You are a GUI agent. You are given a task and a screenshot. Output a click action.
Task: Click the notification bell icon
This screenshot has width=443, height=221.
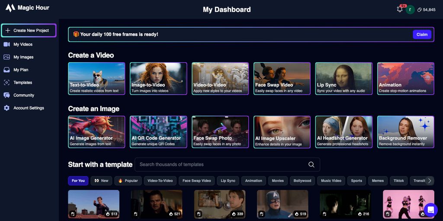click(x=399, y=9)
